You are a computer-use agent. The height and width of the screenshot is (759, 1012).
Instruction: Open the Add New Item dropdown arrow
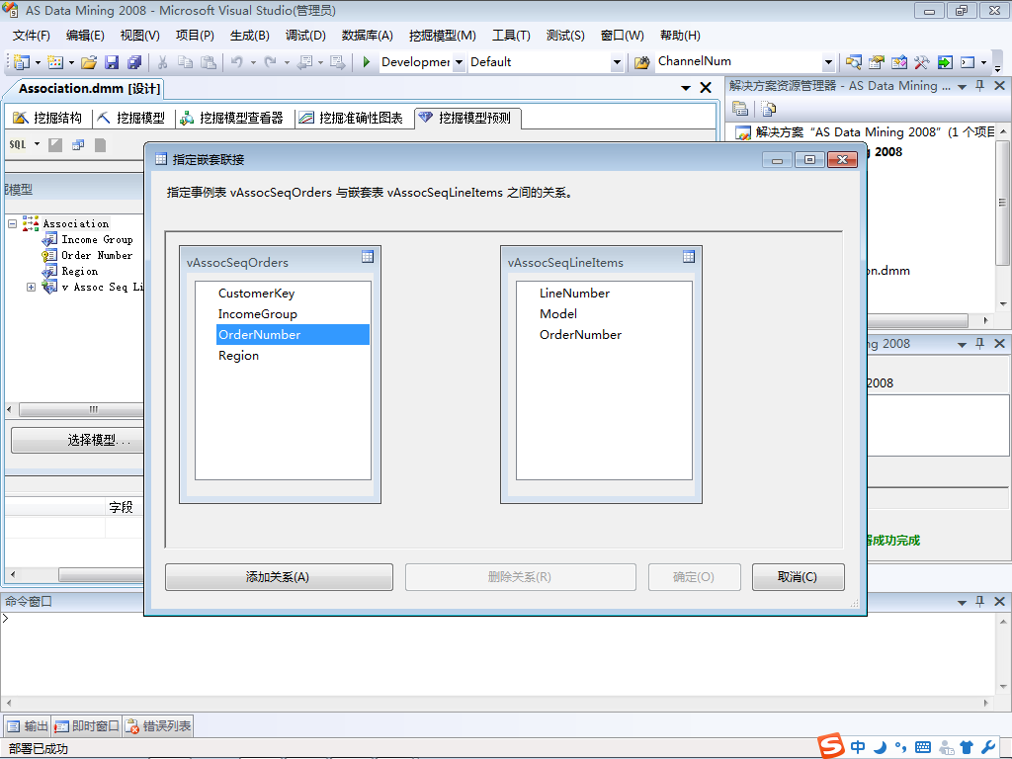71,62
